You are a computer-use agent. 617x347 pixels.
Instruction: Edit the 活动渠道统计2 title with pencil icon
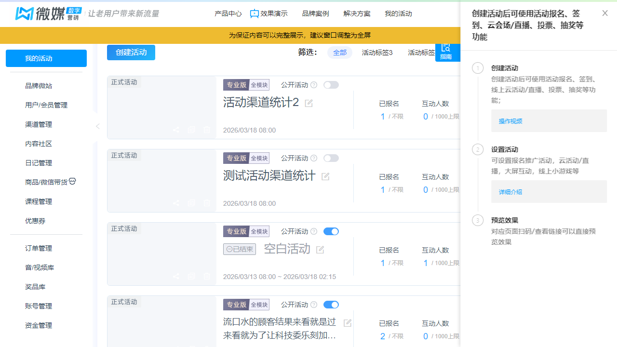tap(308, 103)
